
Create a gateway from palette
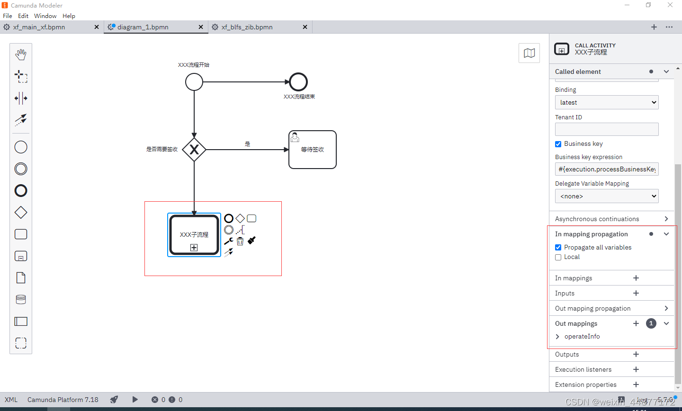[x=21, y=213]
